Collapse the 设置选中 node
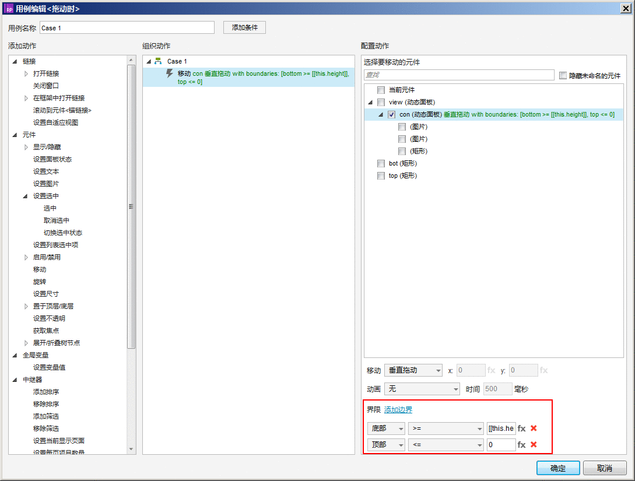The width and height of the screenshot is (635, 481). coord(25,196)
